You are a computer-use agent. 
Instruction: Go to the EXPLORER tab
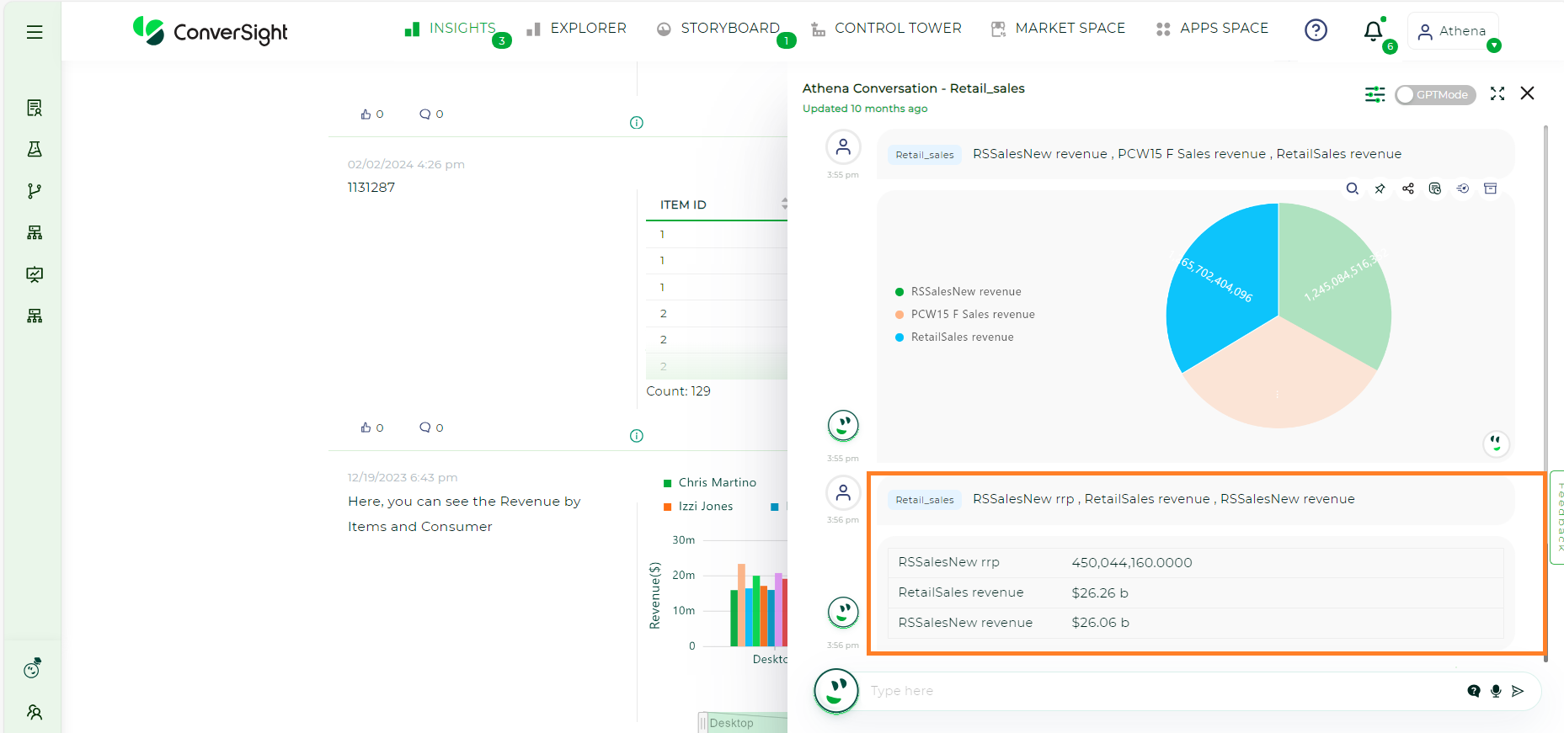click(577, 29)
